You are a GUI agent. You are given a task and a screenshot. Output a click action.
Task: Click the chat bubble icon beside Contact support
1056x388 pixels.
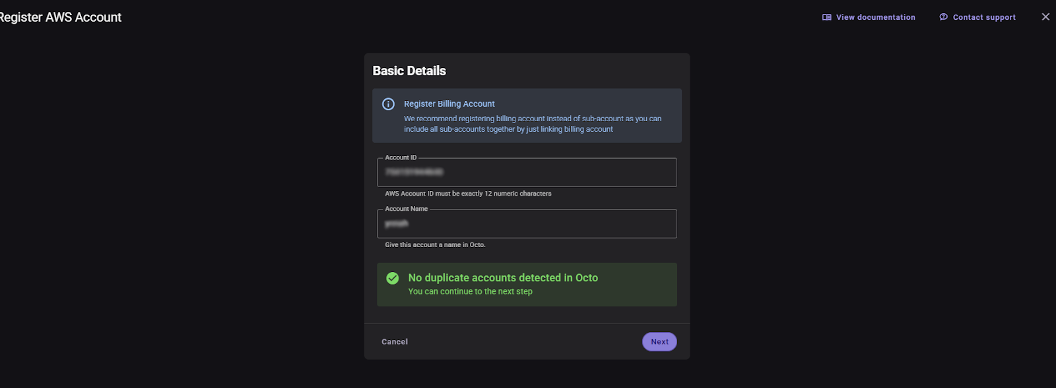[943, 17]
